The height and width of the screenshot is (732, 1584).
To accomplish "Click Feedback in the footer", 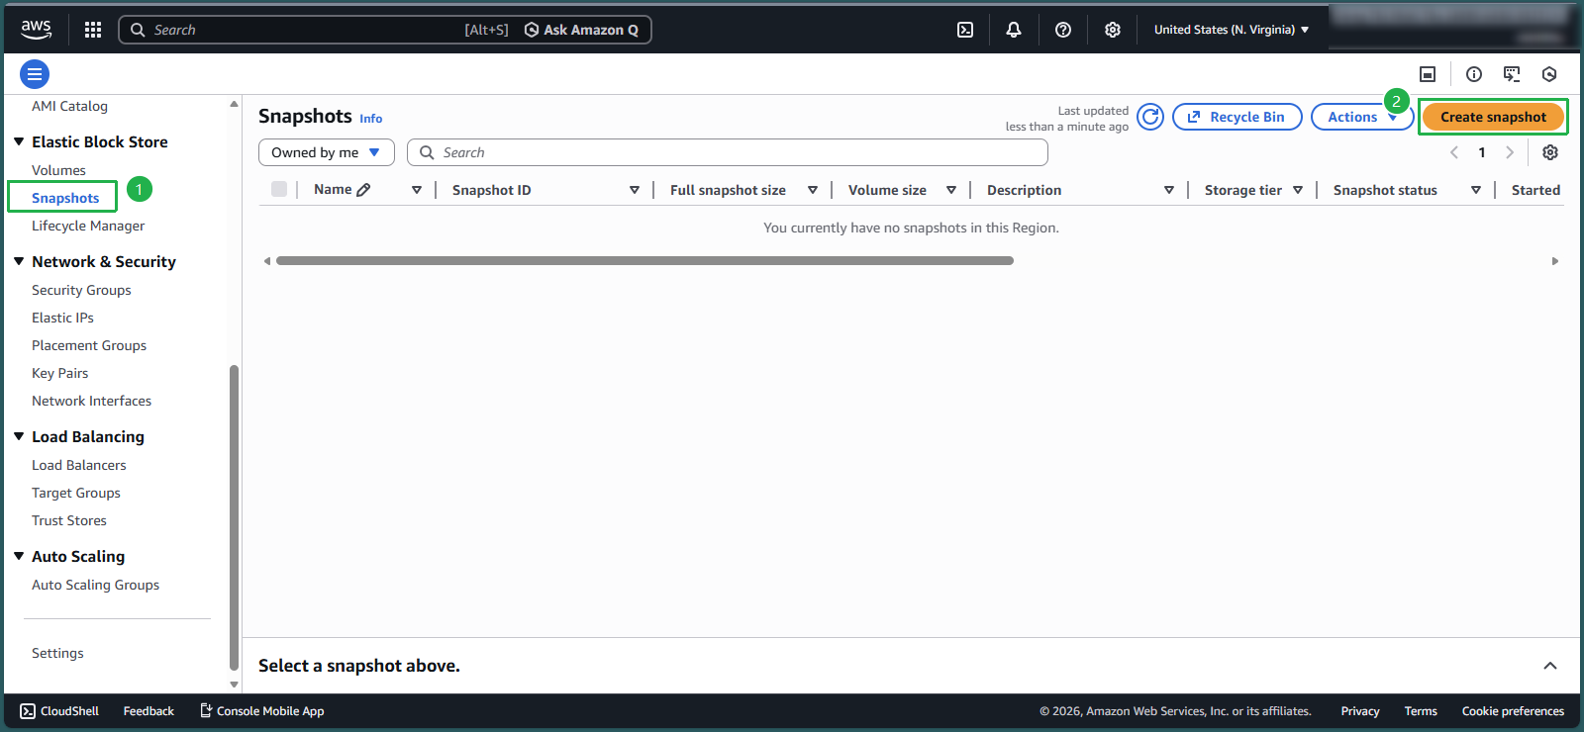I will pos(148,711).
